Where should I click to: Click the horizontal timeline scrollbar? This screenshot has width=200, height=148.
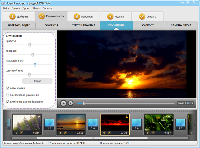(x=92, y=138)
